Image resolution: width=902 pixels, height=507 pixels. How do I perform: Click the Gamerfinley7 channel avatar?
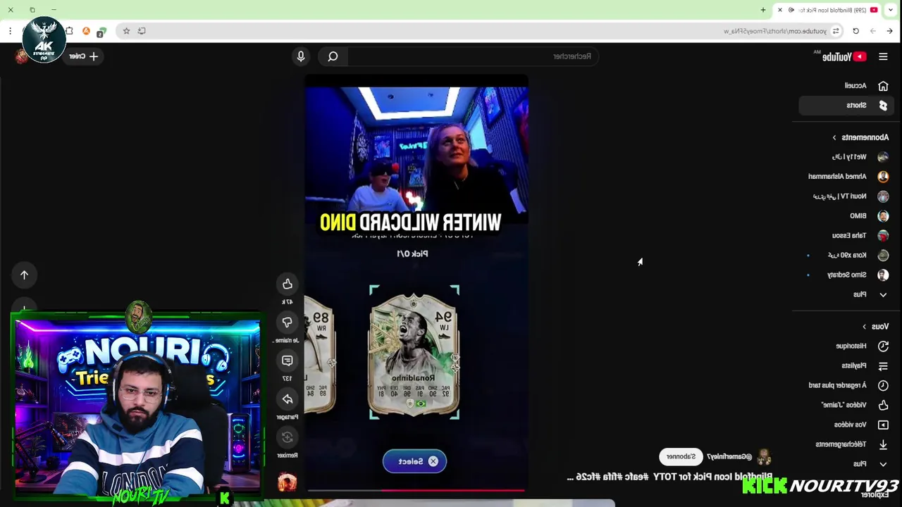point(764,457)
